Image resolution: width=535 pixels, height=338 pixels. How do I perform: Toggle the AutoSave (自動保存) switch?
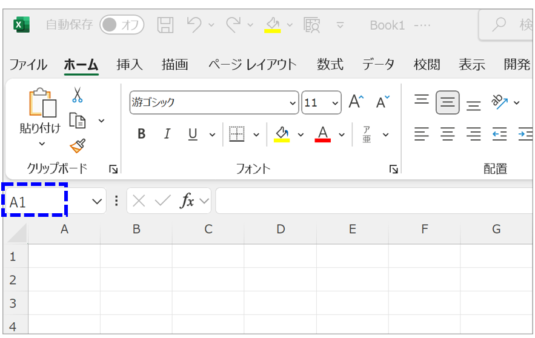[122, 25]
